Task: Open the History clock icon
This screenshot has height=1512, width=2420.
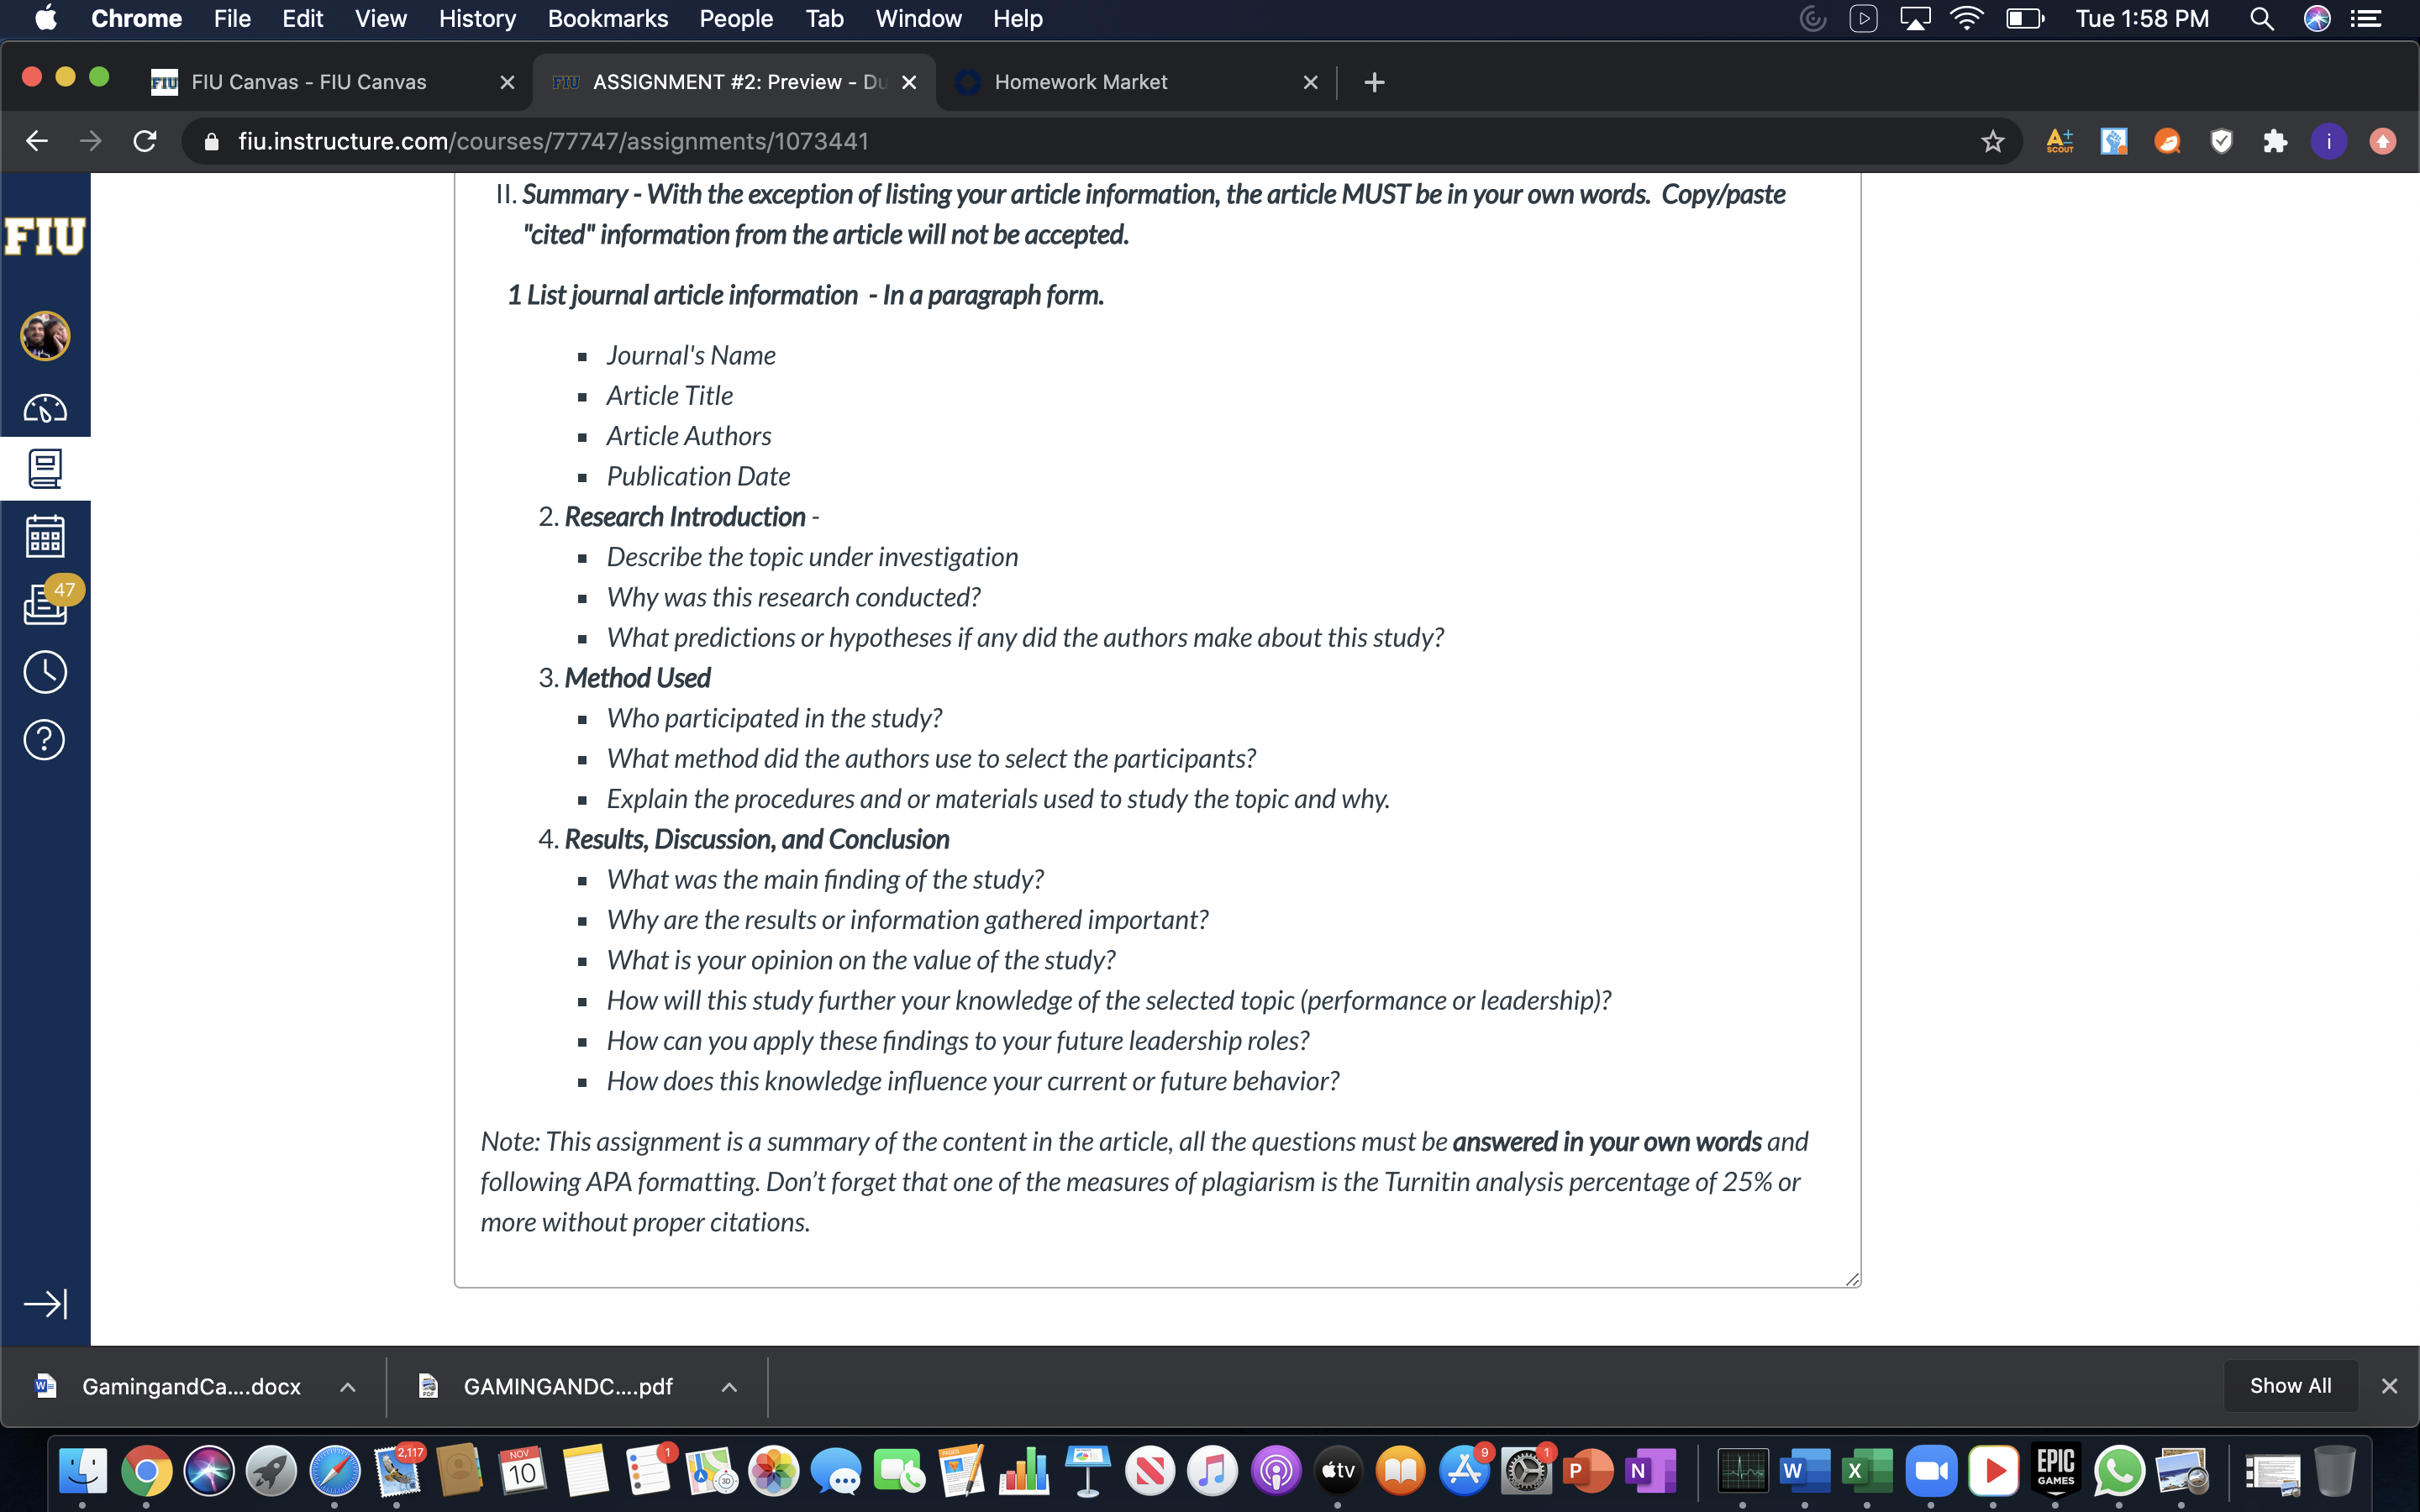Action: pos(45,672)
